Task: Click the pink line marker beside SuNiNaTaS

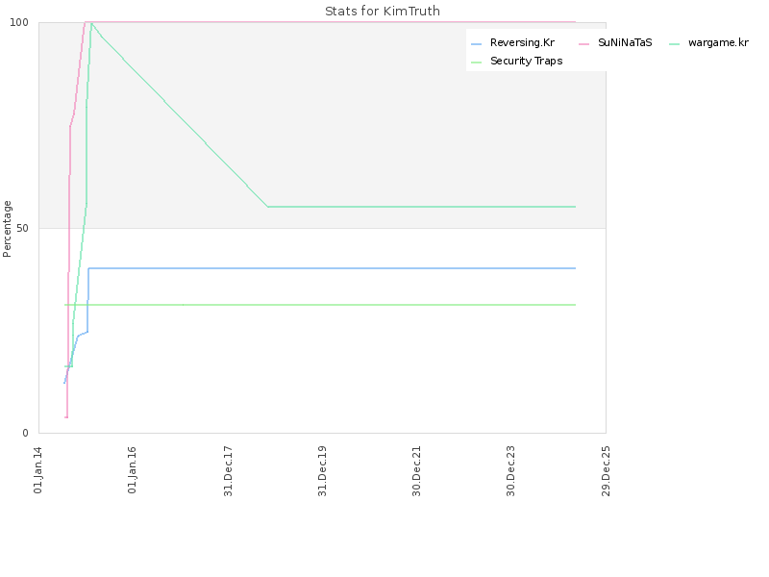Action: pyautogui.click(x=583, y=44)
